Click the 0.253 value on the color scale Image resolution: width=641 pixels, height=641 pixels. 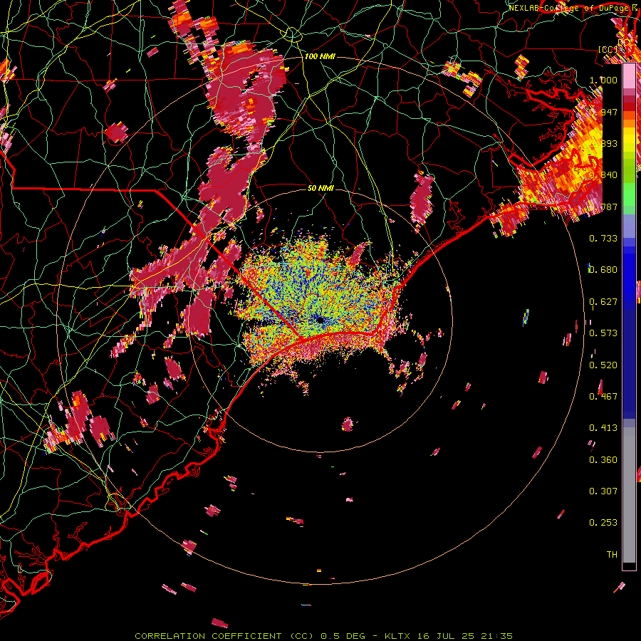603,523
